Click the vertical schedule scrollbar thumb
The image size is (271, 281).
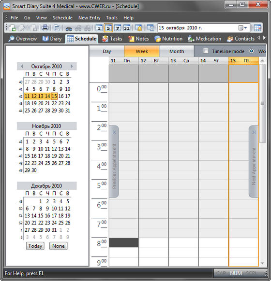(x=262, y=103)
